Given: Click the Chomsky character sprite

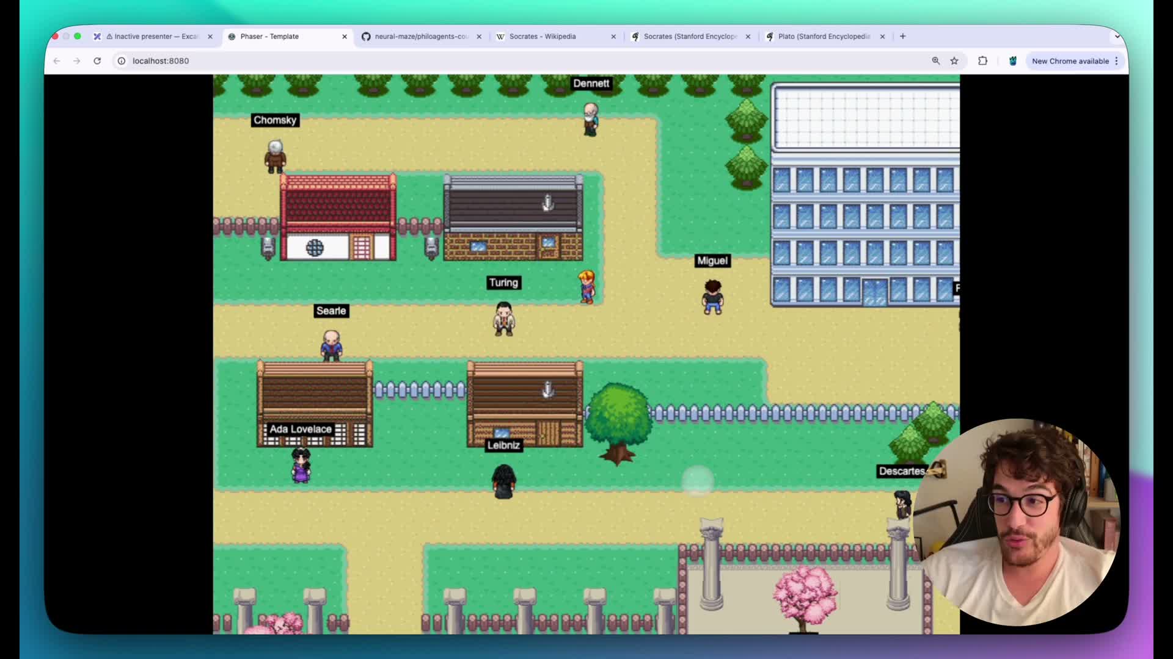Looking at the screenshot, I should click(x=275, y=157).
